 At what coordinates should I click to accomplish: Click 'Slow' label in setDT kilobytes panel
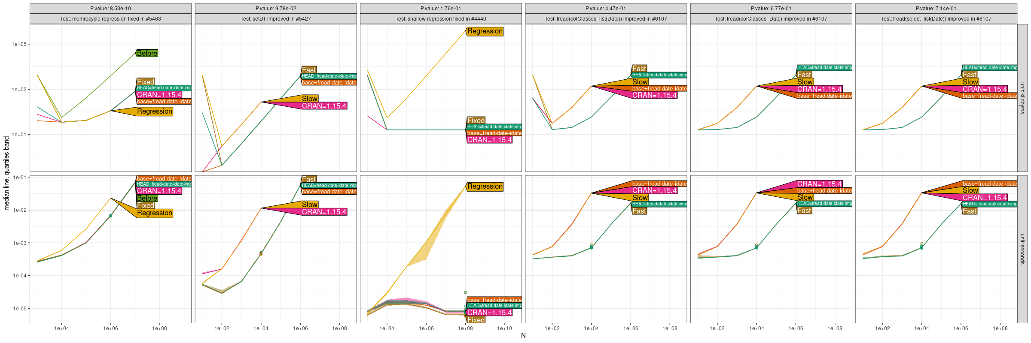tap(310, 99)
